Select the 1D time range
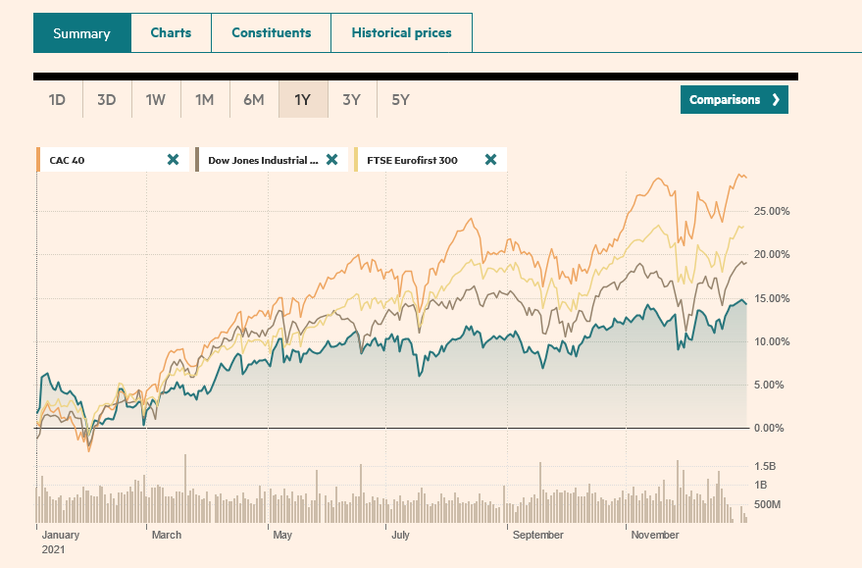This screenshot has width=862, height=568. (x=57, y=99)
